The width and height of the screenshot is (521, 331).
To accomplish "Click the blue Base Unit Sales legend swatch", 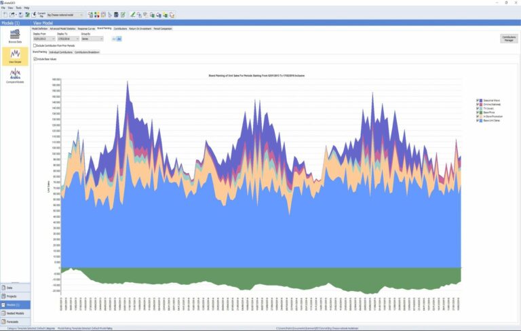I will pos(481,120).
